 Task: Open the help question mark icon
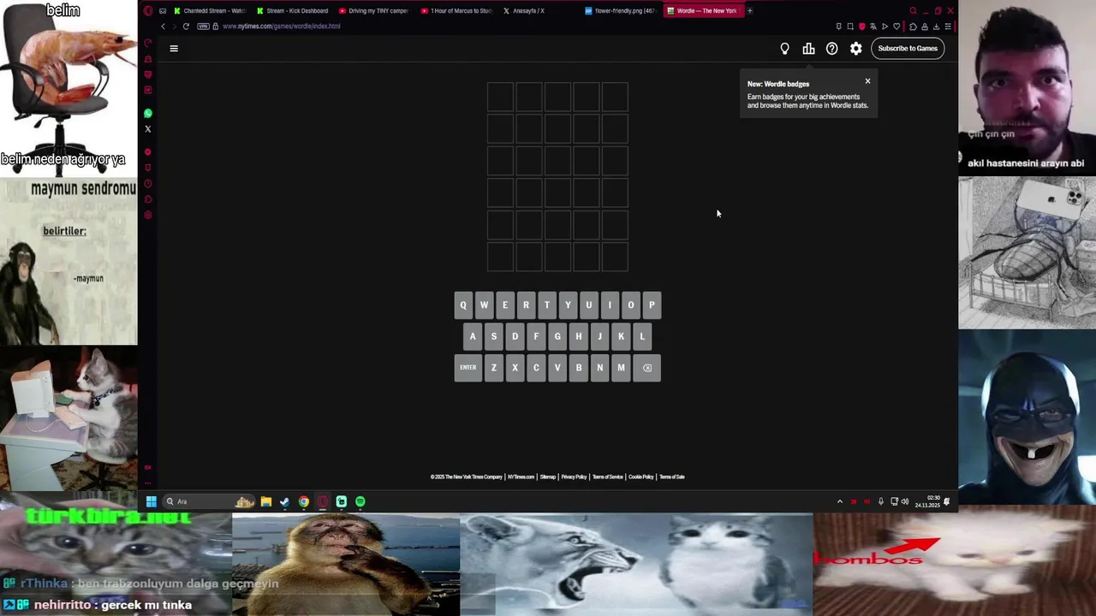pos(832,49)
